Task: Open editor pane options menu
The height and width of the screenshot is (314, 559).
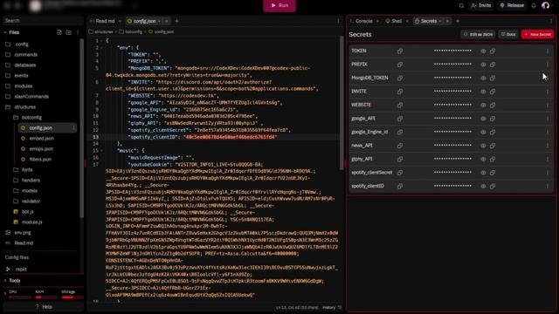Action: pos(338,21)
